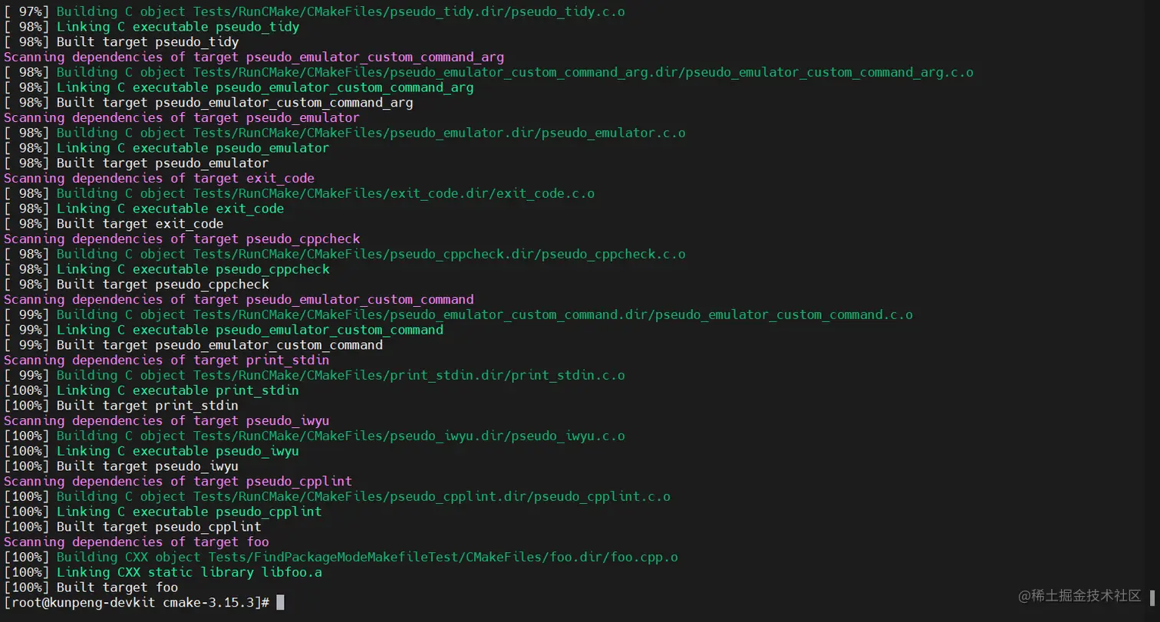Click the '[ 97%] Building C object' pseudo_tidy.c.o line
1160x622 pixels.
(315, 12)
